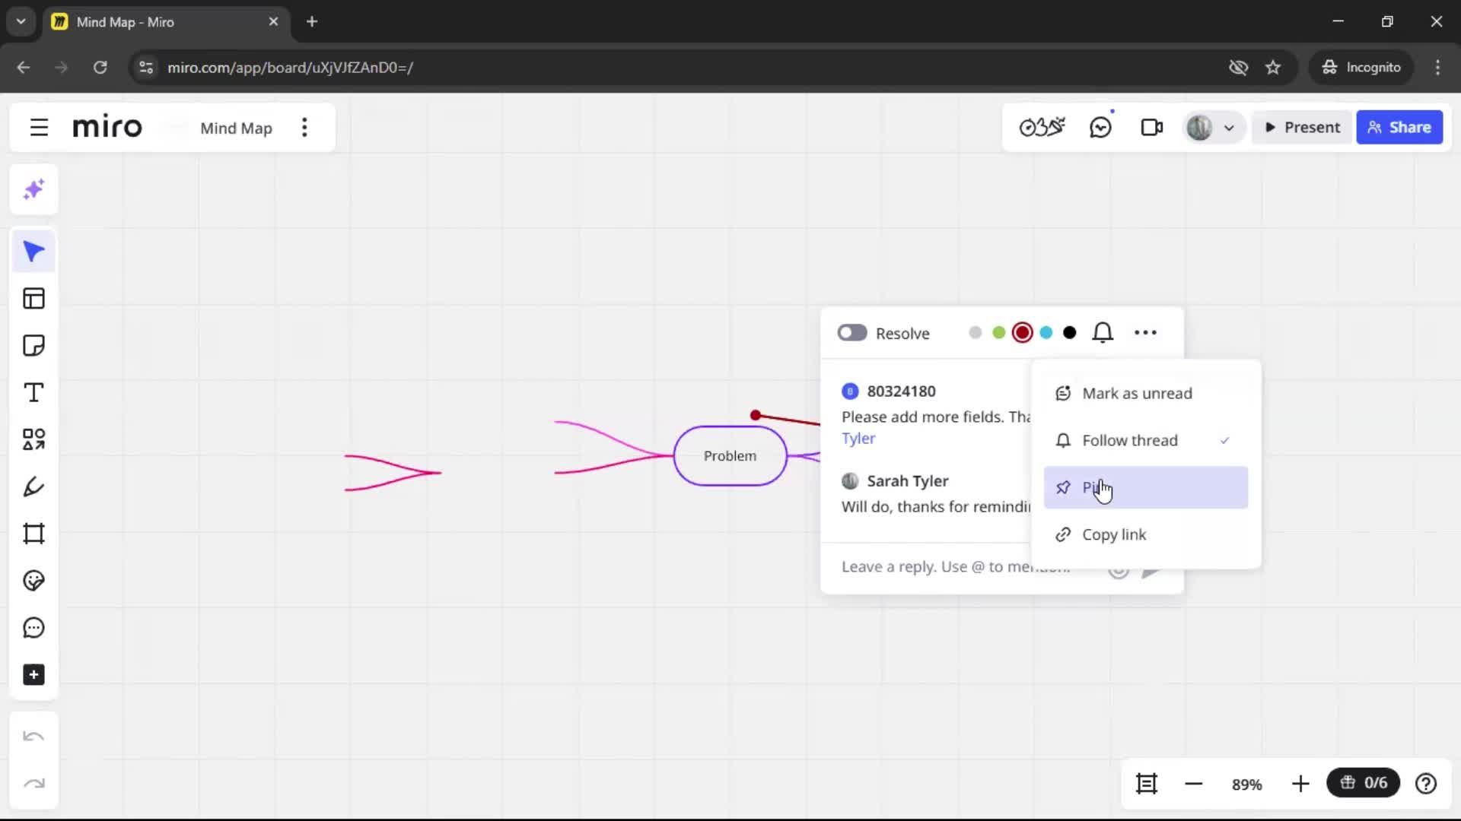This screenshot has width=1461, height=821.
Task: Open the help question mark
Action: click(x=1426, y=784)
